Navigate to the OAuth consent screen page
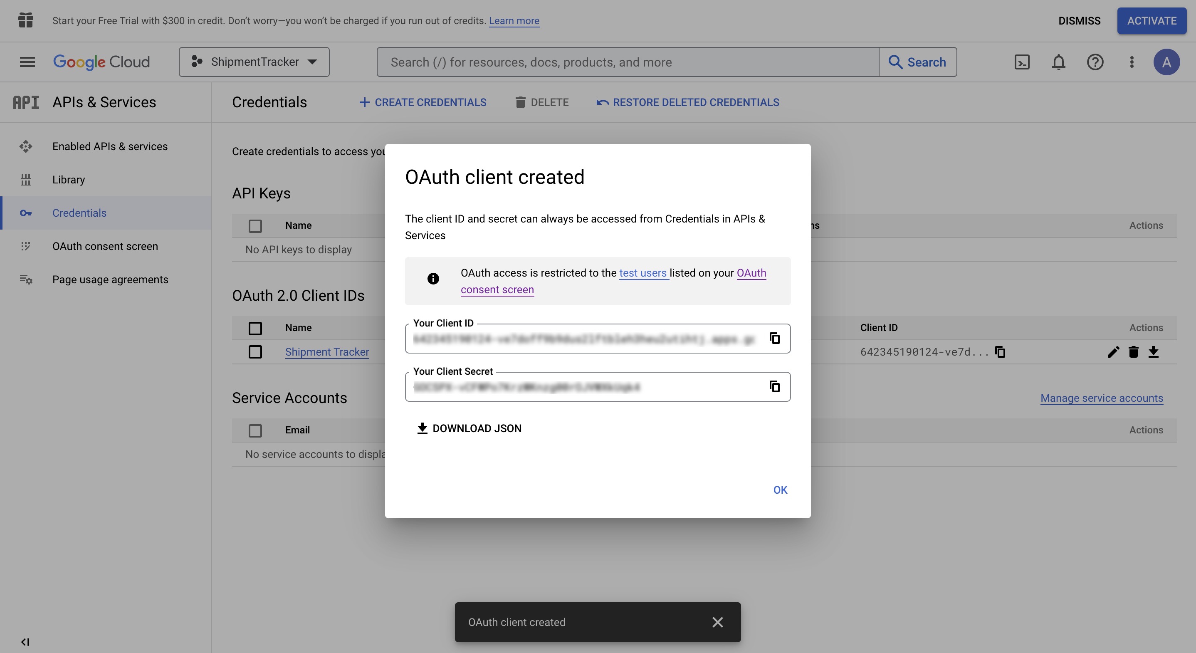The height and width of the screenshot is (653, 1196). coord(104,246)
